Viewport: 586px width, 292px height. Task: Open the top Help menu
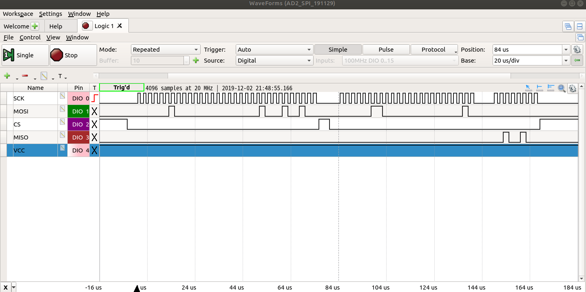tap(103, 14)
